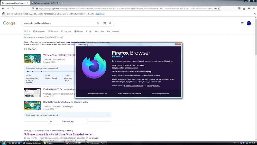The image size is (257, 145).
Task: Bookmark this page with the star icon
Action: coord(219,8)
